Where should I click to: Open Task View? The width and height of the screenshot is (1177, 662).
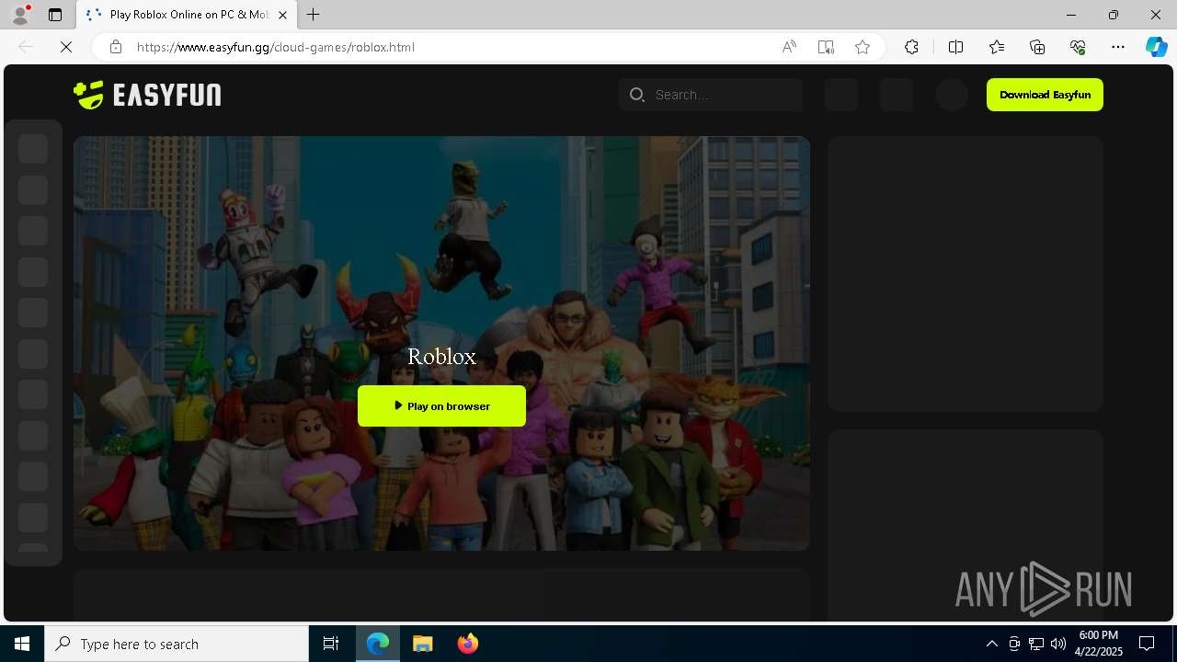point(331,644)
